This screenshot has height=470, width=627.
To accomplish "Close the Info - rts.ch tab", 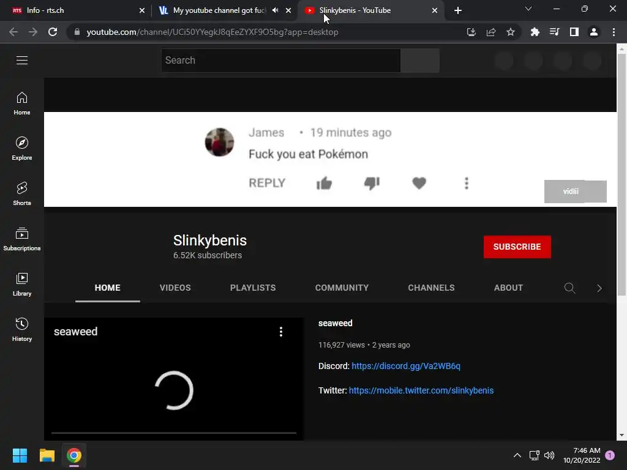I will click(142, 10).
